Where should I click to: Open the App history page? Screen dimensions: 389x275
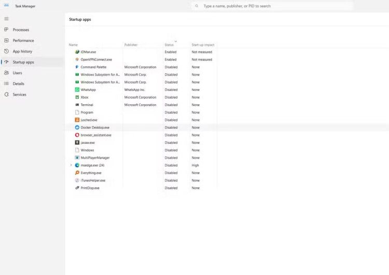(x=22, y=51)
